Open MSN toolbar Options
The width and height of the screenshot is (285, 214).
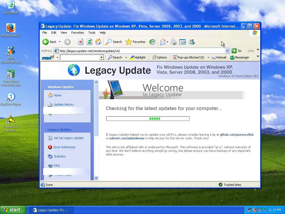[159, 57]
